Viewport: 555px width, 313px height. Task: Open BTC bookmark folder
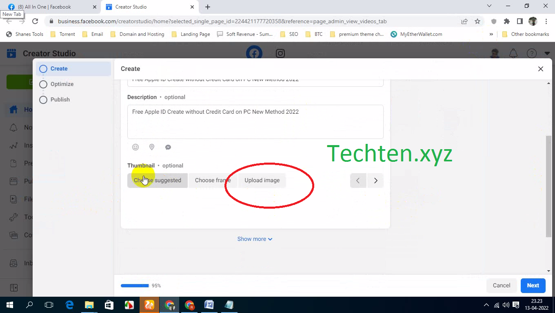pyautogui.click(x=314, y=34)
